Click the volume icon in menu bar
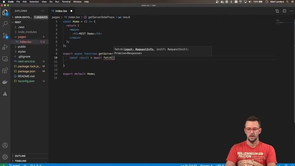Screen dimensions: 295x166 point(250,2)
